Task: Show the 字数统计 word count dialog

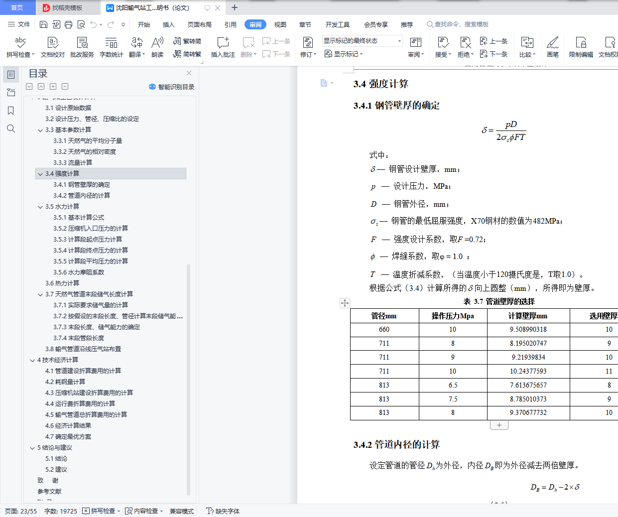Action: [x=112, y=47]
